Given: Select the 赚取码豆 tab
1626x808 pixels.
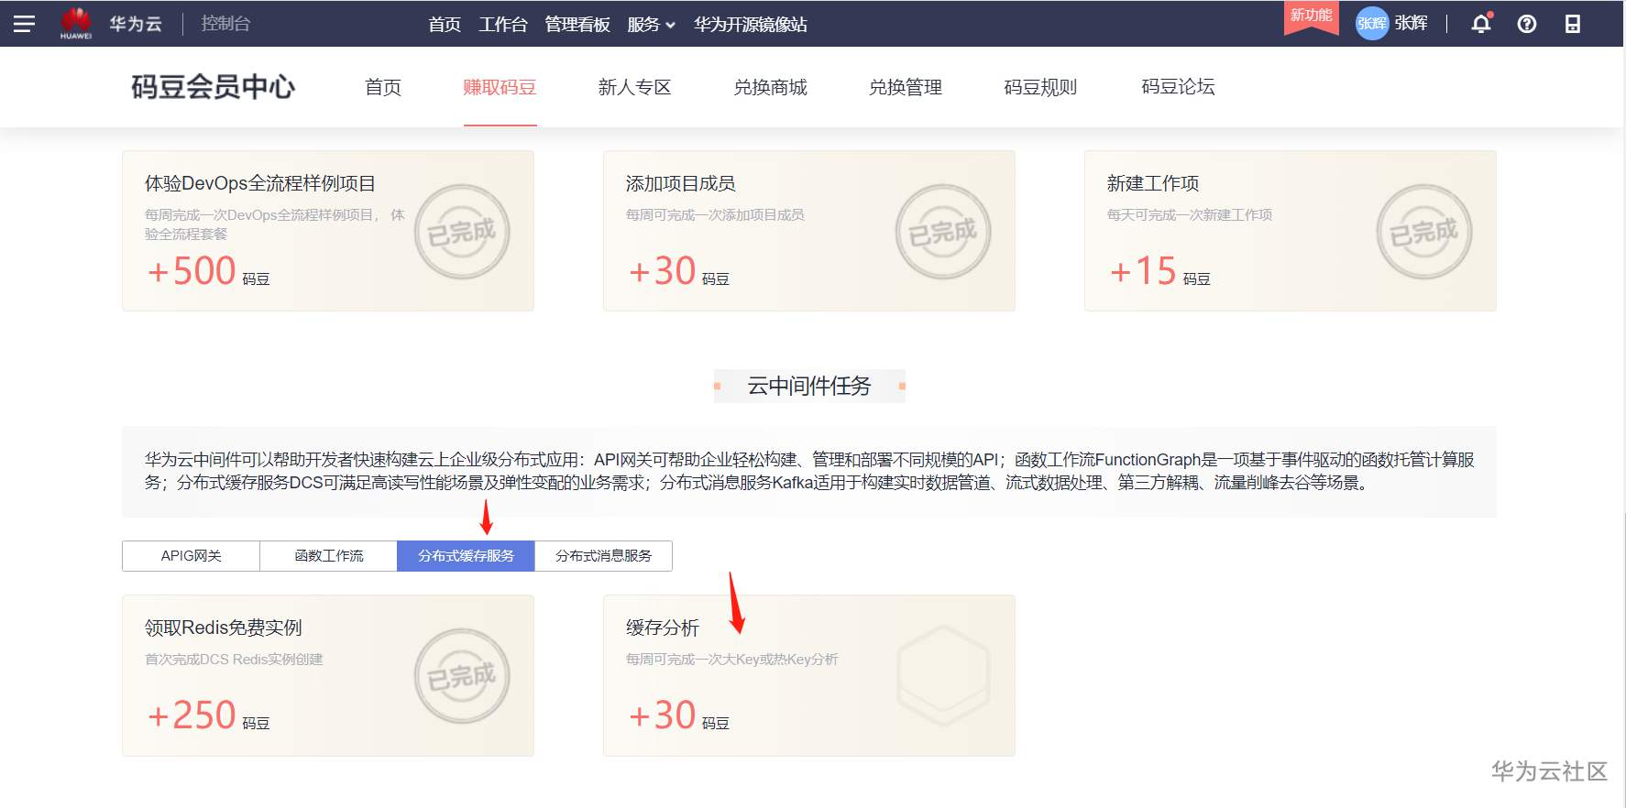Looking at the screenshot, I should coord(500,87).
